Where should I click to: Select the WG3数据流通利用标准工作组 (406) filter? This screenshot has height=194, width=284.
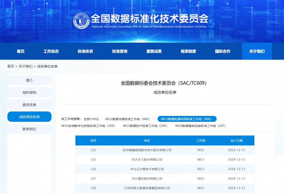(x=187, y=119)
